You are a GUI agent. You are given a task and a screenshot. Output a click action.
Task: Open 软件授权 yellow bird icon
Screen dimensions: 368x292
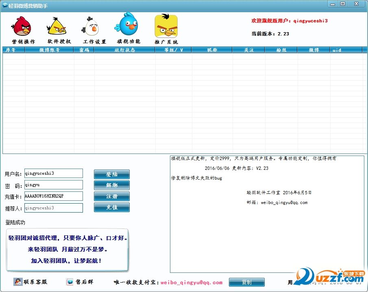[x=57, y=26]
